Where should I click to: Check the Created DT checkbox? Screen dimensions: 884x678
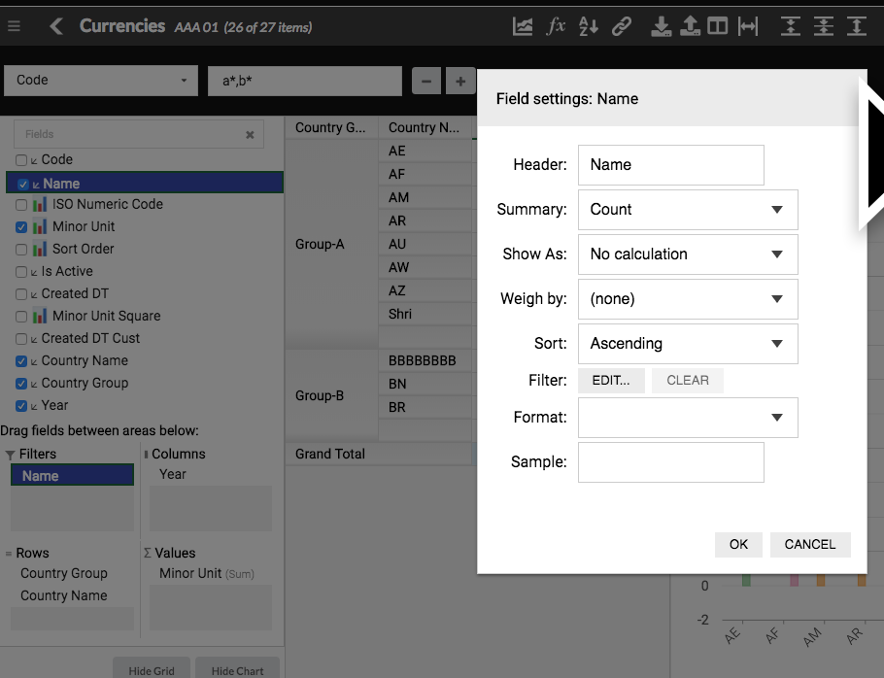point(21,294)
